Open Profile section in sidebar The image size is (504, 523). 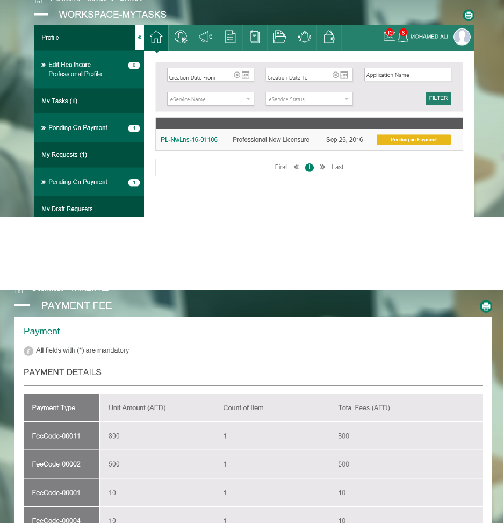[x=85, y=38]
